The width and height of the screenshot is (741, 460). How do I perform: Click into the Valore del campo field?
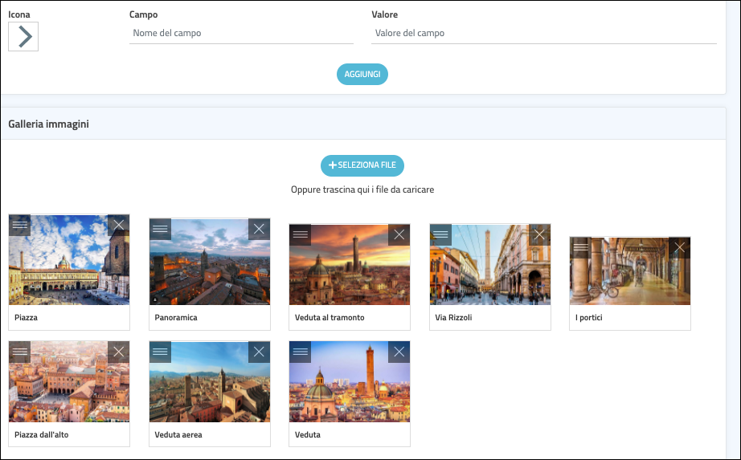(543, 34)
